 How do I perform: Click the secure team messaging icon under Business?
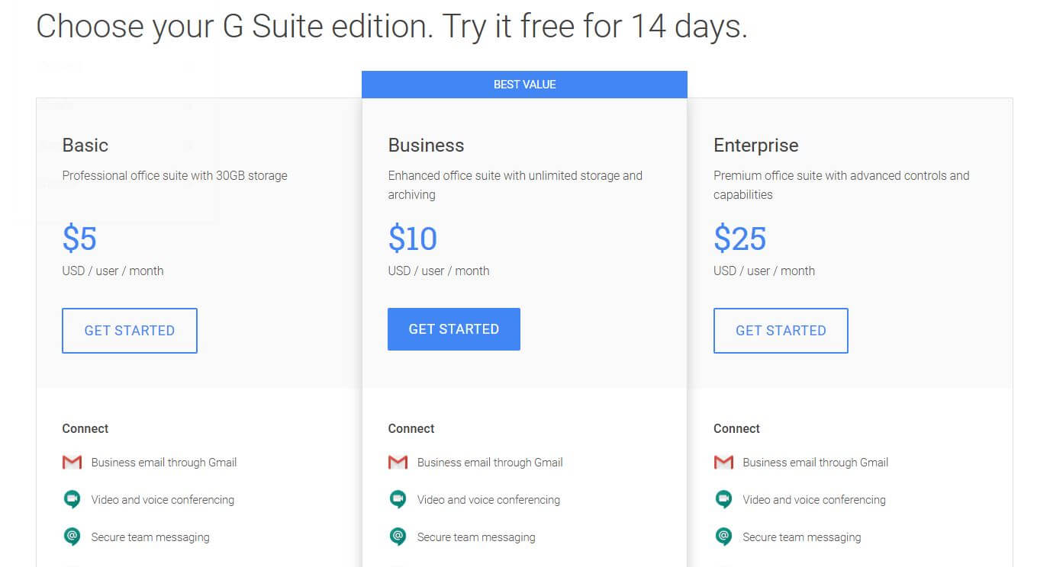(398, 537)
